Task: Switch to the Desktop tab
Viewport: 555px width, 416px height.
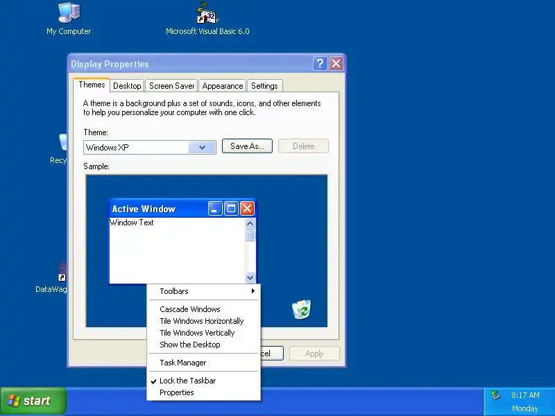Action: (127, 86)
